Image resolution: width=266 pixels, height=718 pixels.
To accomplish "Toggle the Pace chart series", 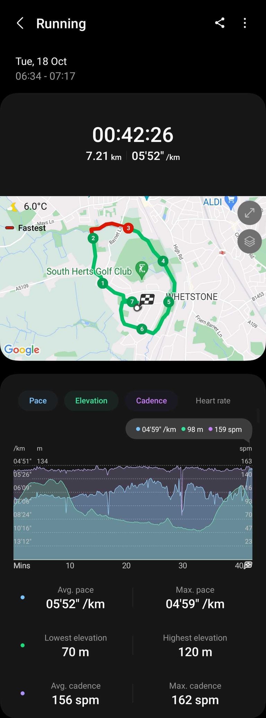I will point(38,401).
